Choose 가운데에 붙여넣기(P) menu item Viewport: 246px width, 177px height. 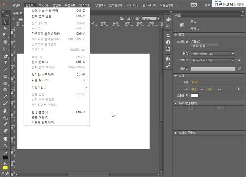pos(57,34)
